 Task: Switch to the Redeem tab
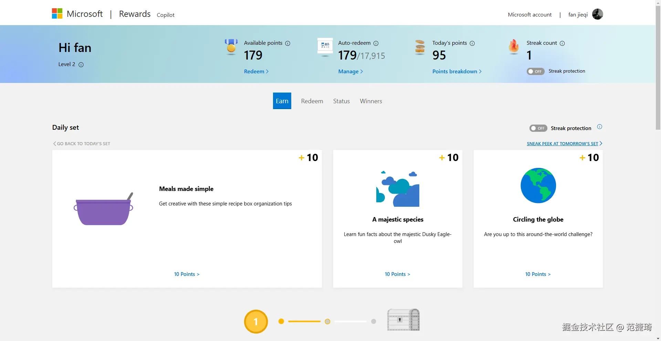(x=312, y=101)
